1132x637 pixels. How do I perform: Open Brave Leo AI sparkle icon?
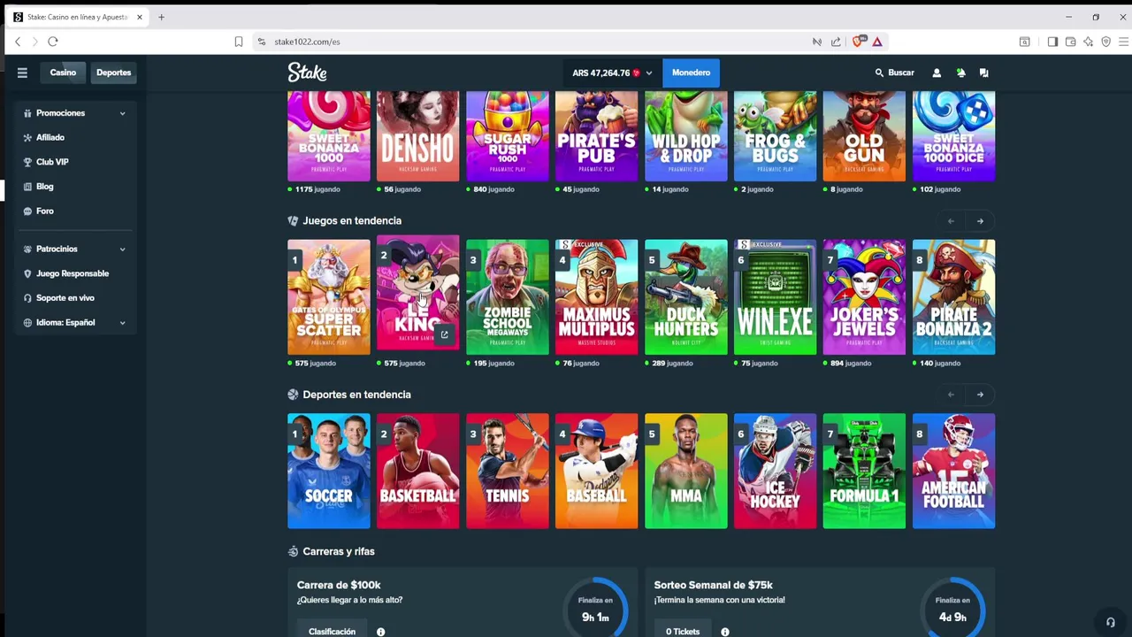1088,42
